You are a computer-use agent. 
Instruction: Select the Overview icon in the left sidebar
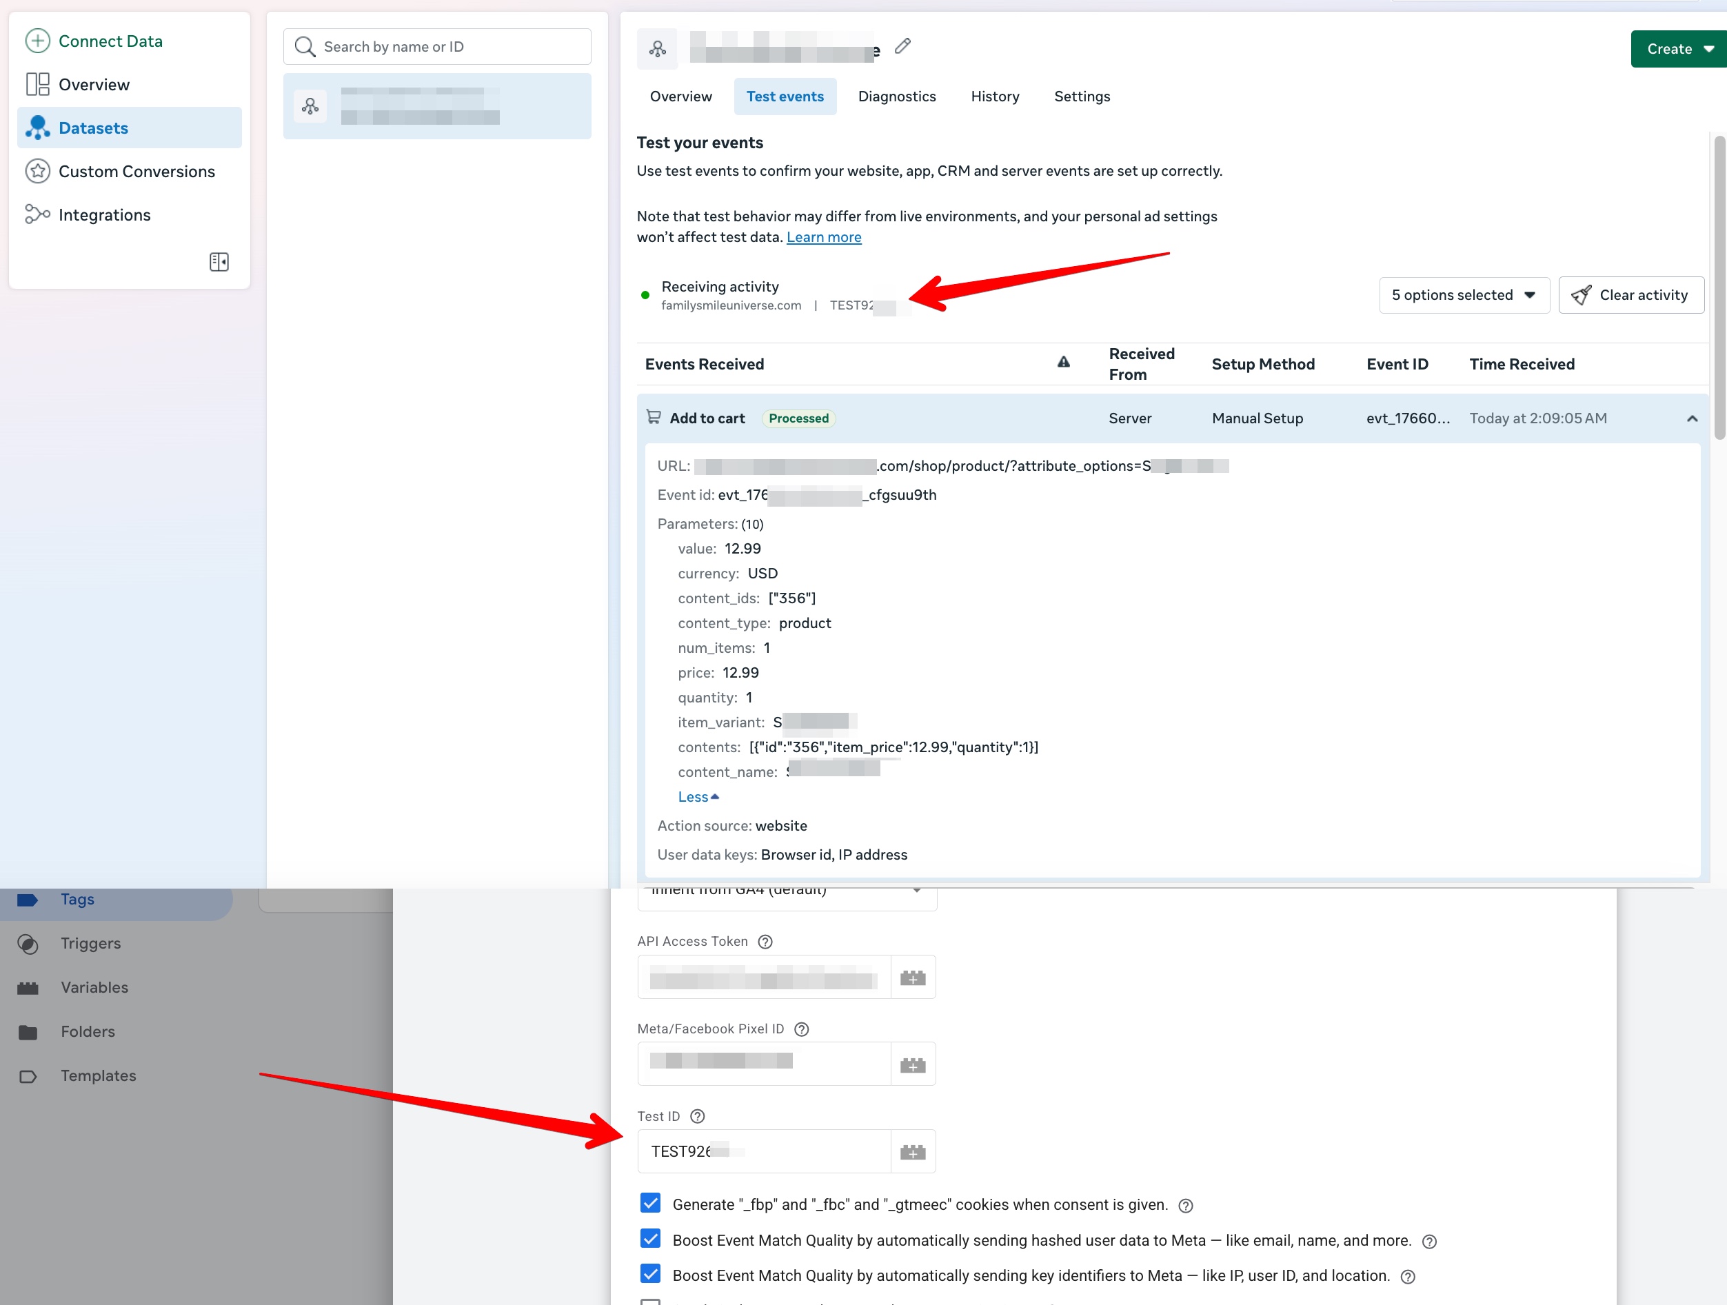coord(36,84)
